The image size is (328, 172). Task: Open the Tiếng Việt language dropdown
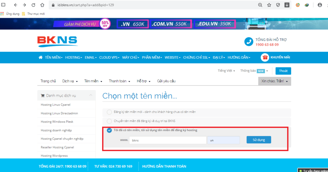(x=226, y=71)
